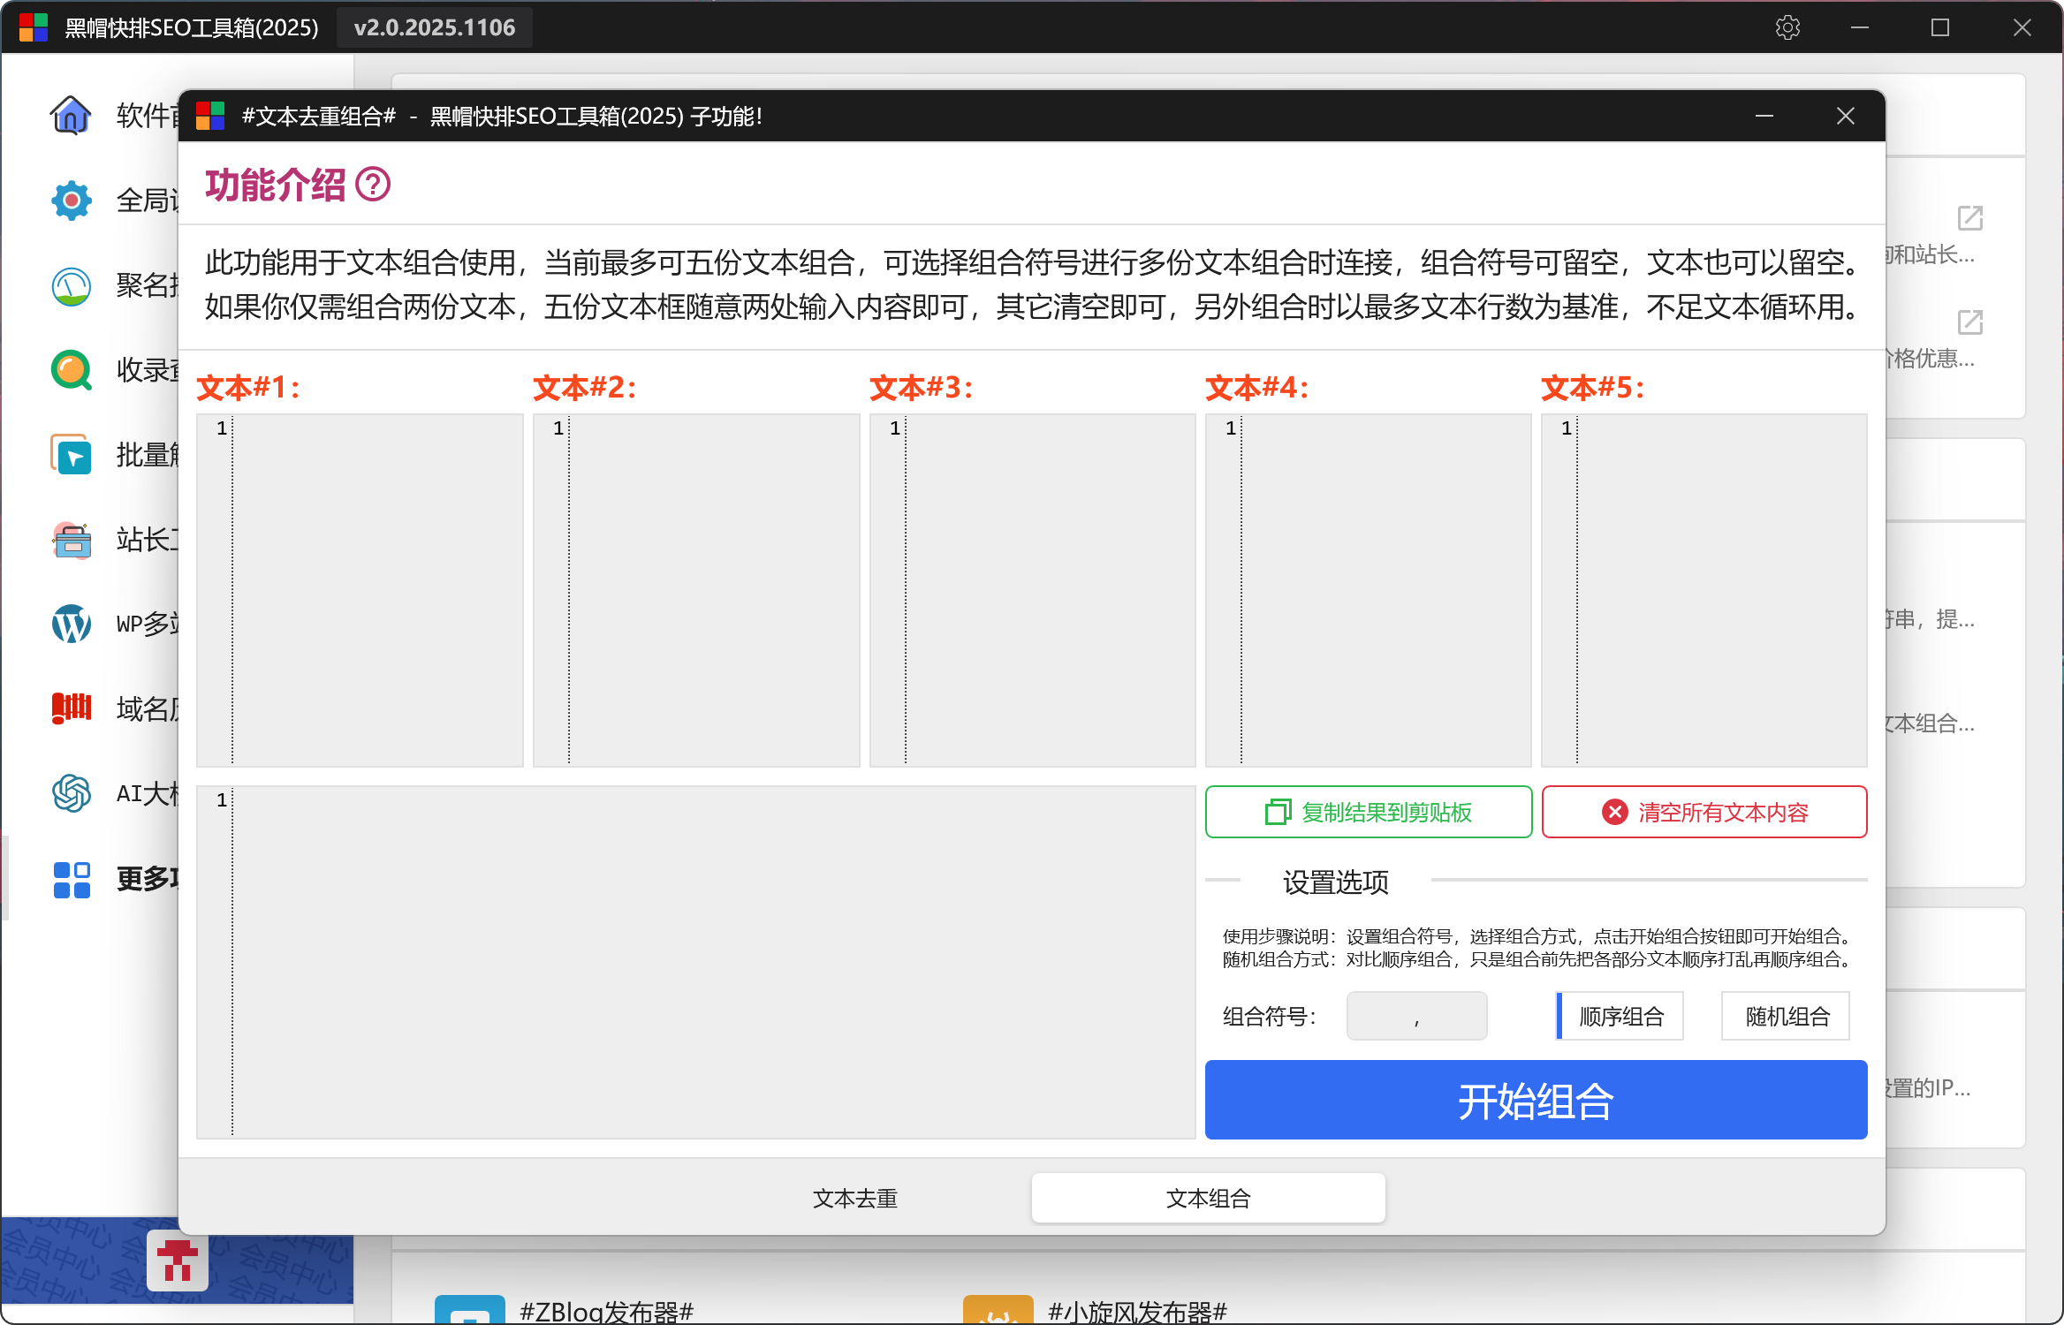Image resolution: width=2064 pixels, height=1325 pixels.
Task: Select the WordPress logo sidebar icon
Action: pos(71,624)
